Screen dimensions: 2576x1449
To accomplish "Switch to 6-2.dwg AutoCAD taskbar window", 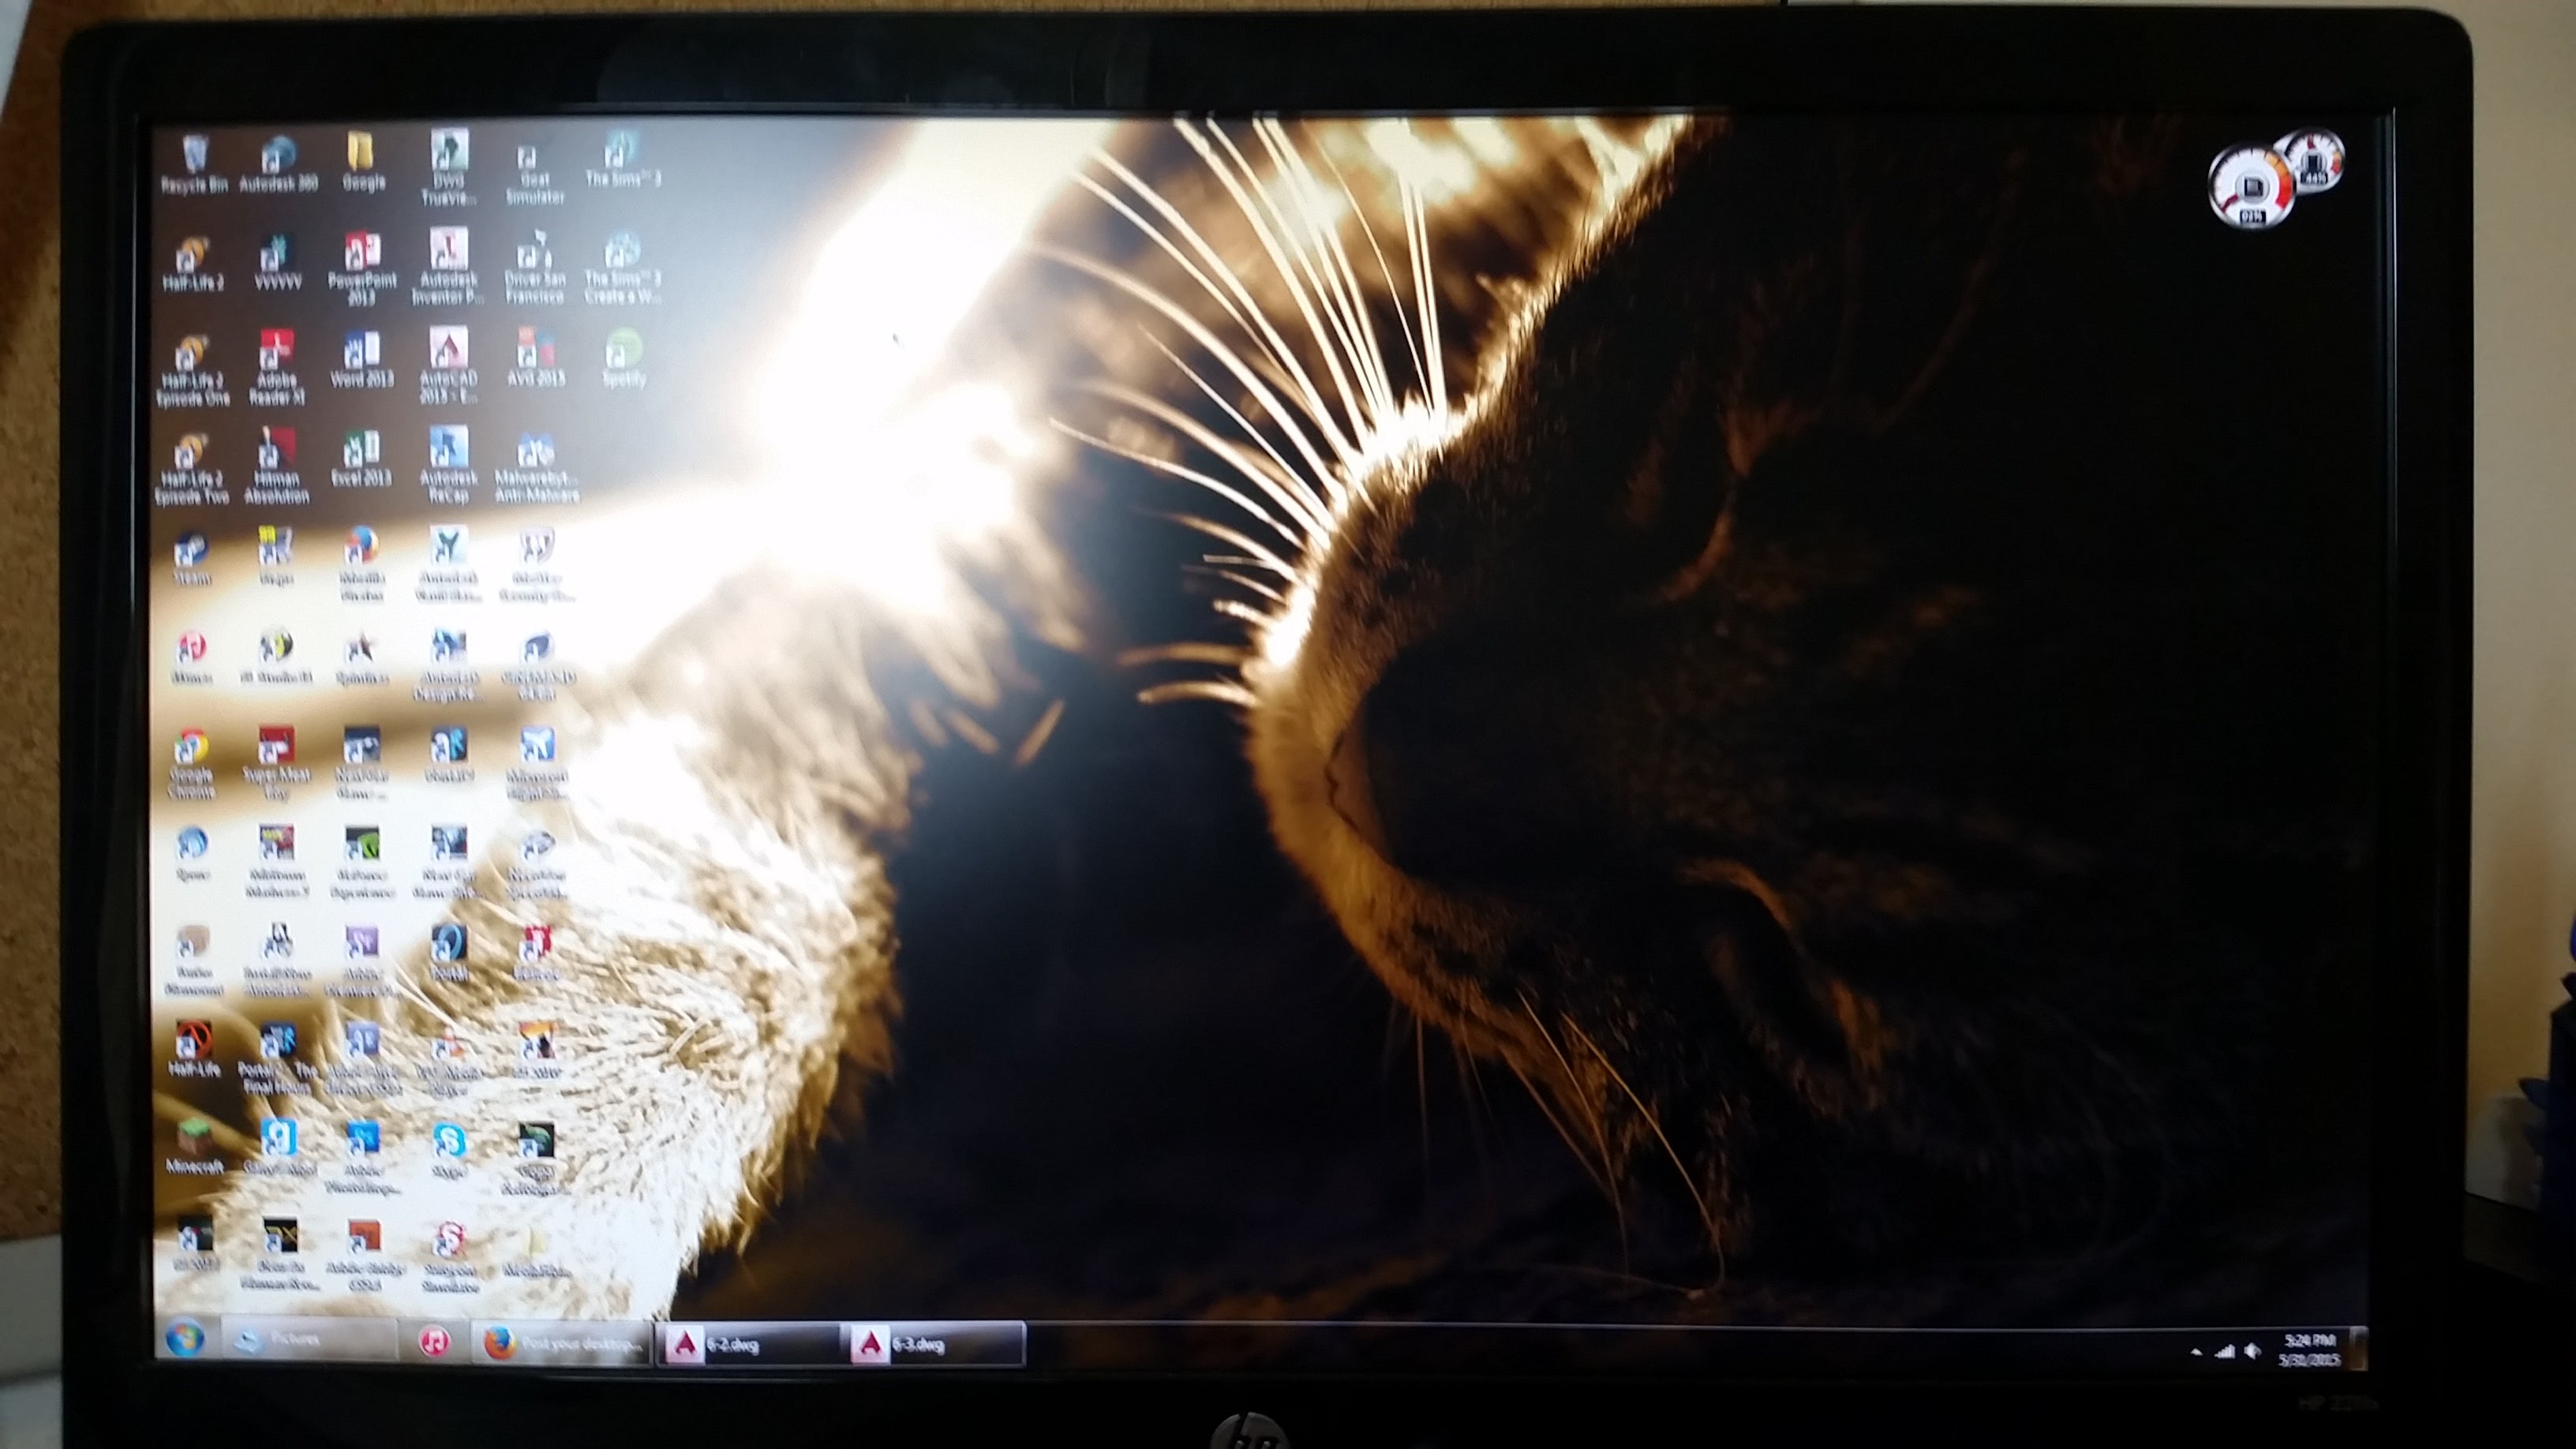I will coord(748,1345).
